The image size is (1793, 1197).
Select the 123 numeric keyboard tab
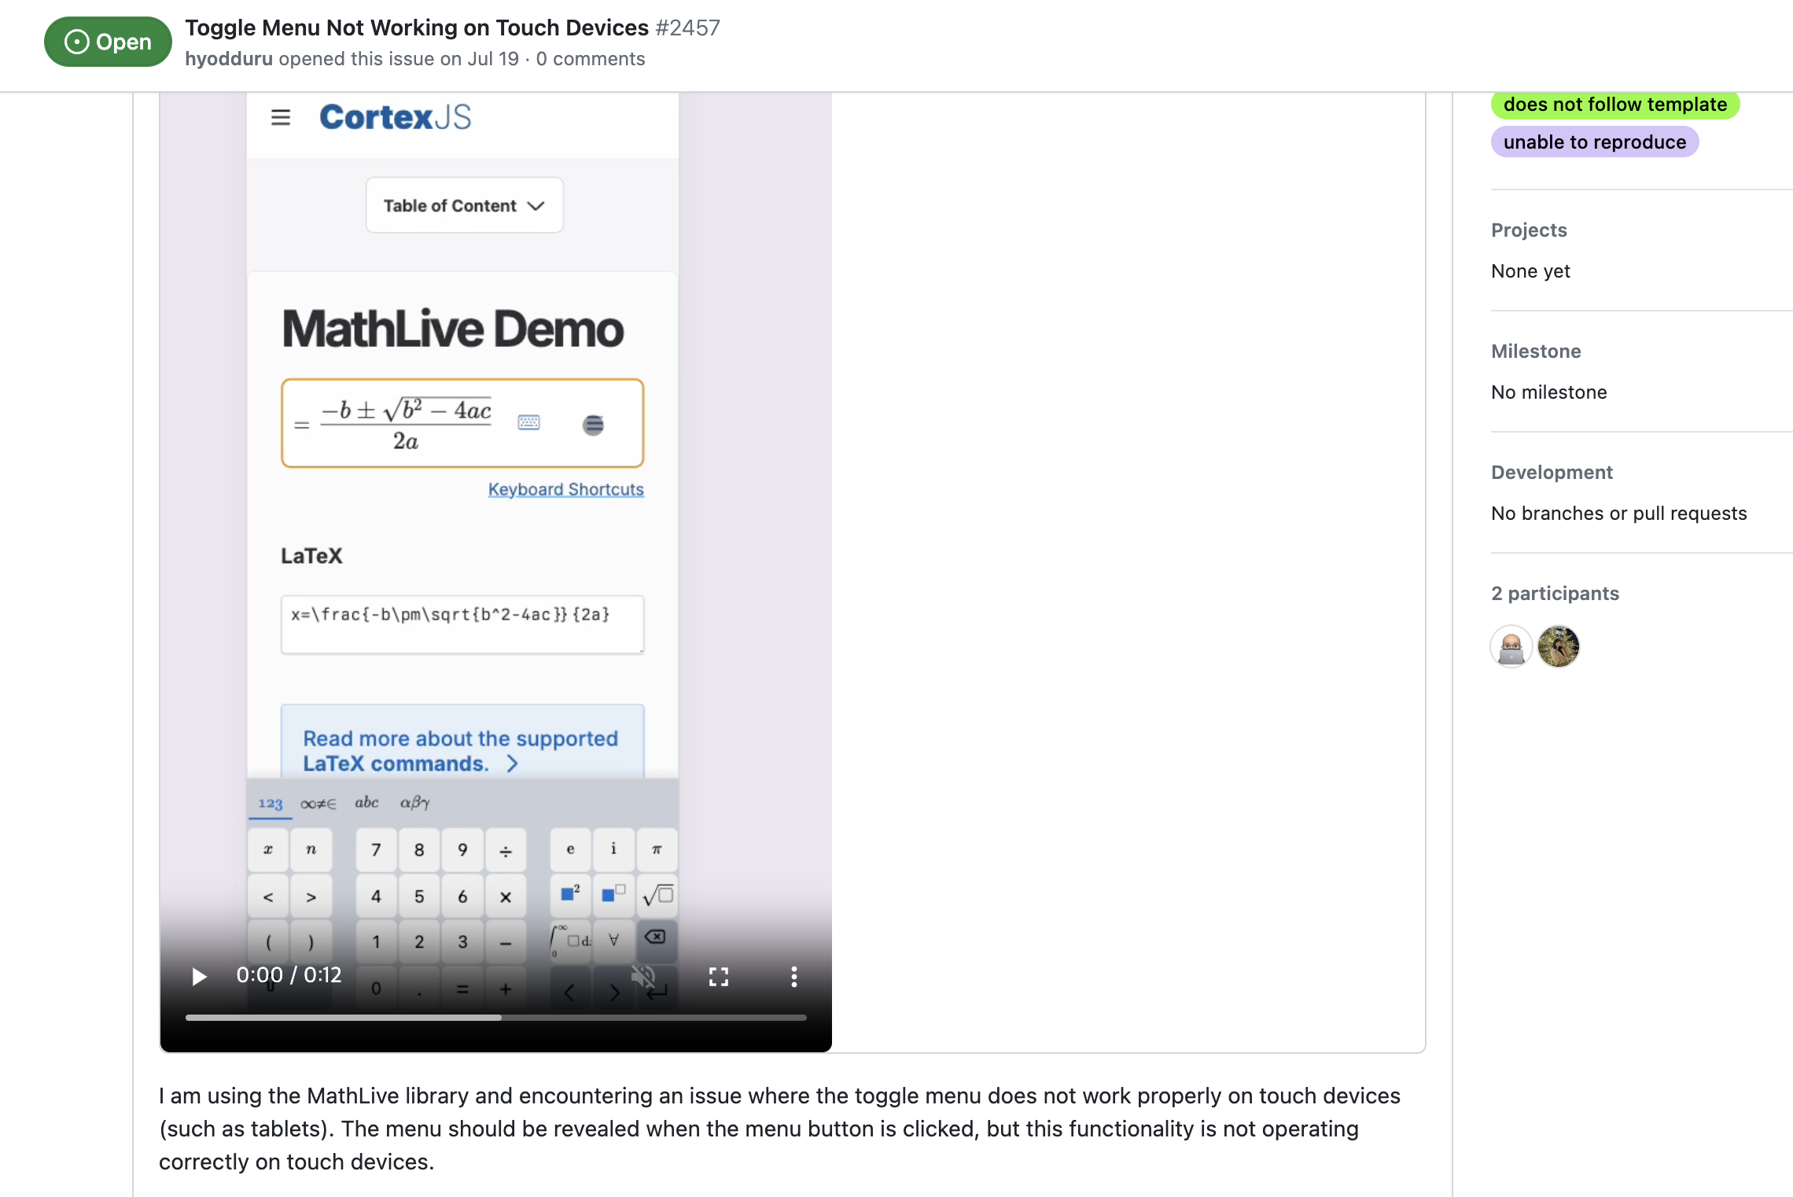click(270, 804)
